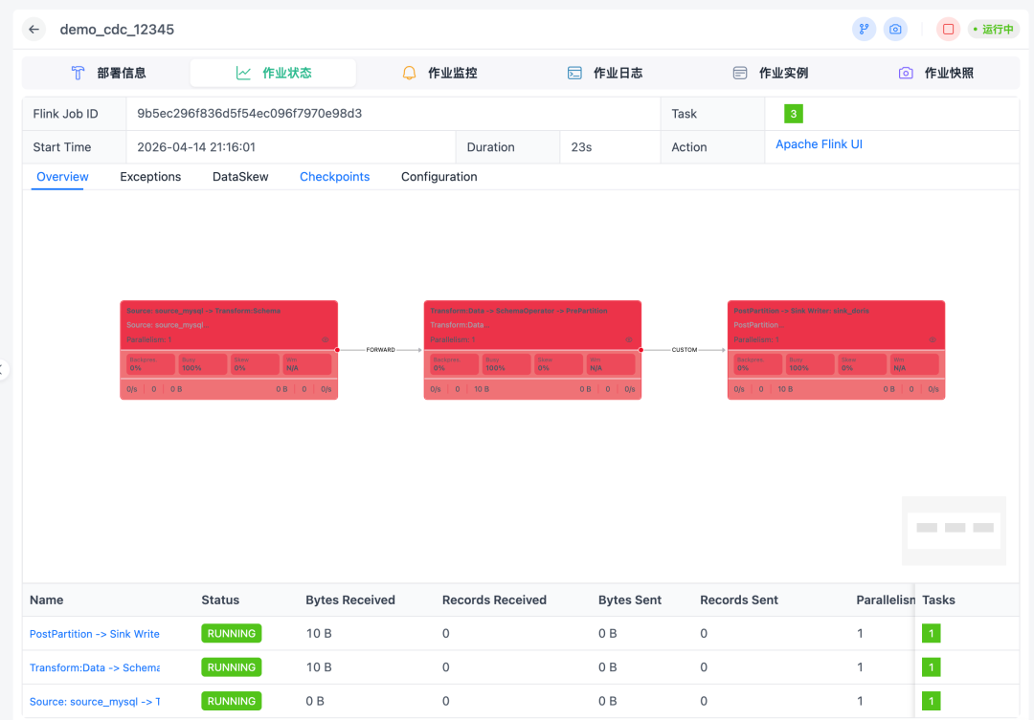Click the 部署信息 hammer icon
This screenshot has height=720, width=1034.
point(78,73)
